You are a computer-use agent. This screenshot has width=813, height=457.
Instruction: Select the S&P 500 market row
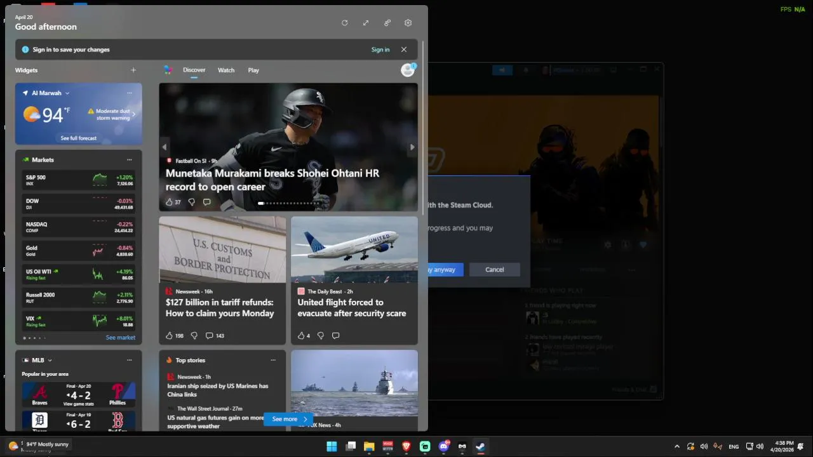point(79,180)
